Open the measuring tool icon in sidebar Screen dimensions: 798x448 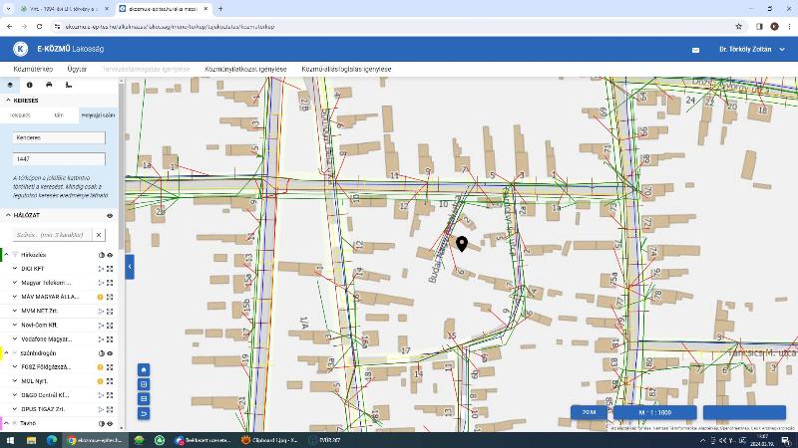pyautogui.click(x=69, y=85)
